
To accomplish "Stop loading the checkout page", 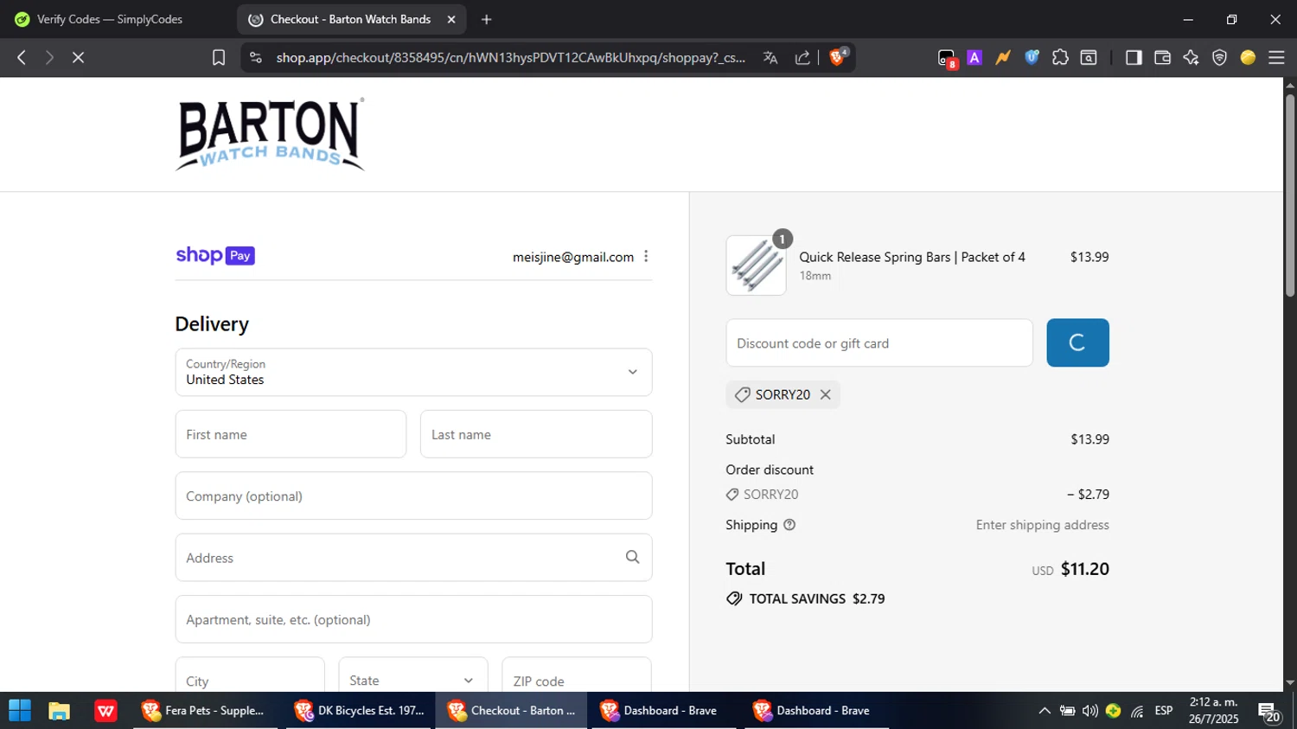I will click(78, 57).
